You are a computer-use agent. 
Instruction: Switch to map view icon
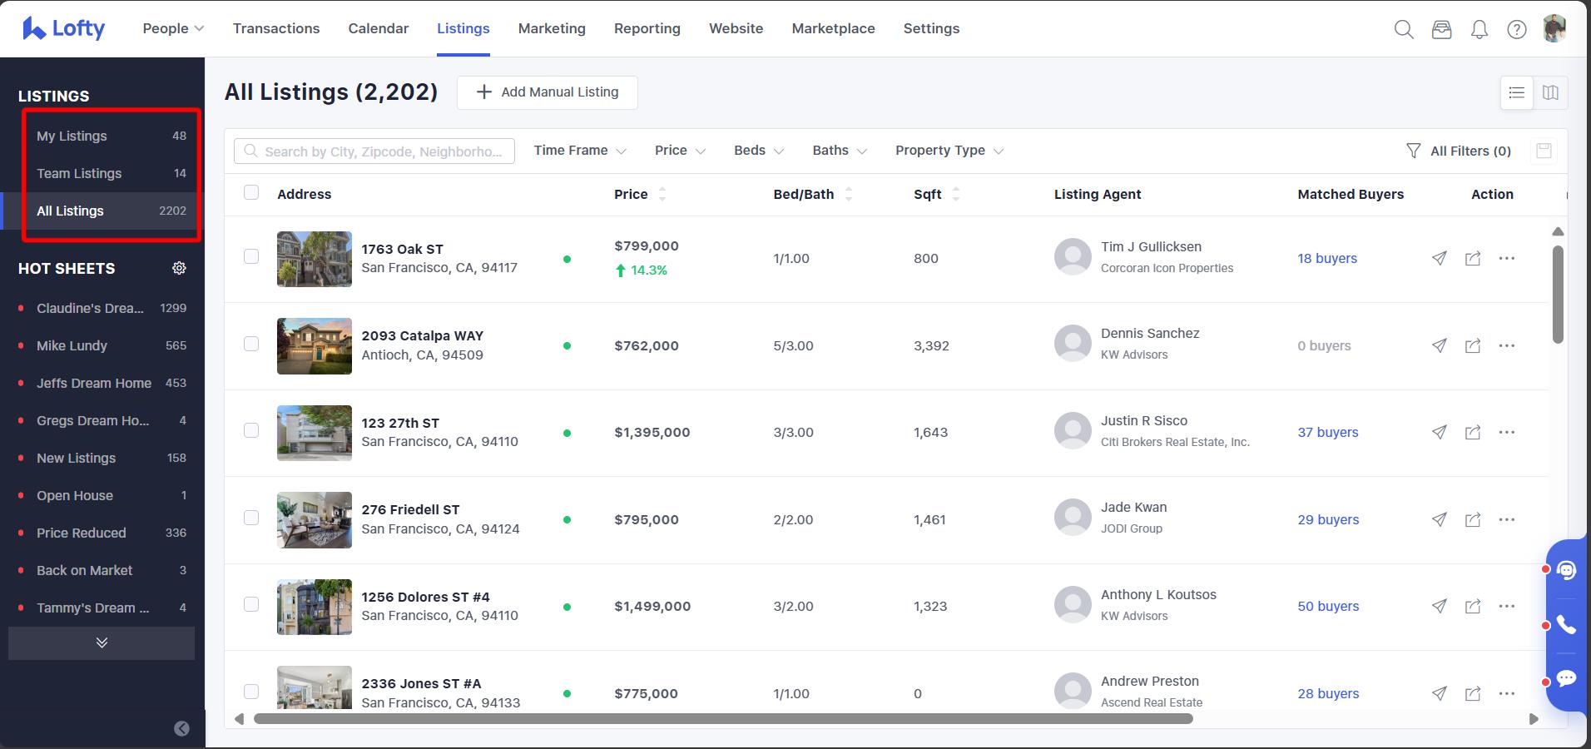pos(1550,92)
